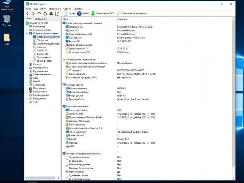Image resolution: width=244 pixels, height=183 pixels.
Task: Sort by the Поле column header
Action: [x=89, y=19]
